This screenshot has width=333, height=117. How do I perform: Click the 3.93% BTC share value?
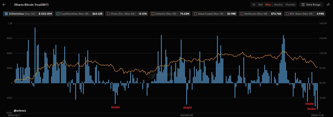[320, 13]
